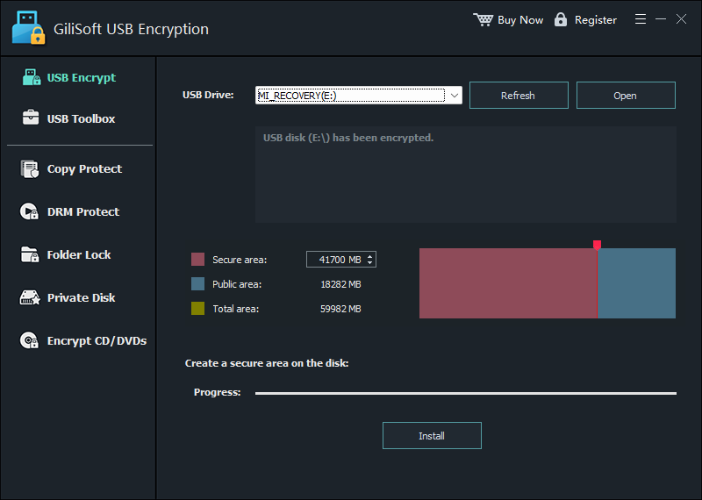Open the hamburger menu icon
The width and height of the screenshot is (702, 500).
[x=641, y=19]
